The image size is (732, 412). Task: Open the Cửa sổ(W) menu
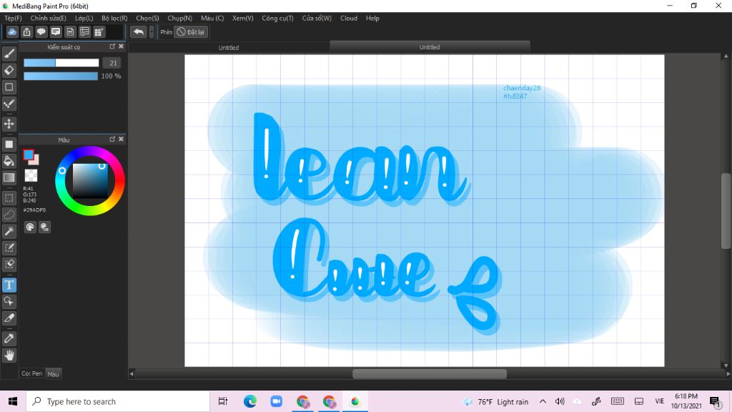[x=317, y=18]
